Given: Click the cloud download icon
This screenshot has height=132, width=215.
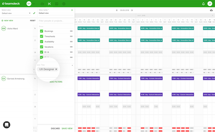Looking at the screenshot, I should click(211, 10).
